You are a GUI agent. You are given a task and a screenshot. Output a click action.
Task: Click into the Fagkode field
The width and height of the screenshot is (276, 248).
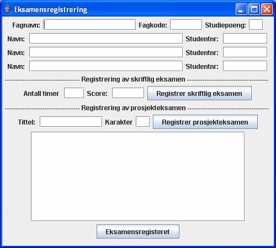coord(186,25)
